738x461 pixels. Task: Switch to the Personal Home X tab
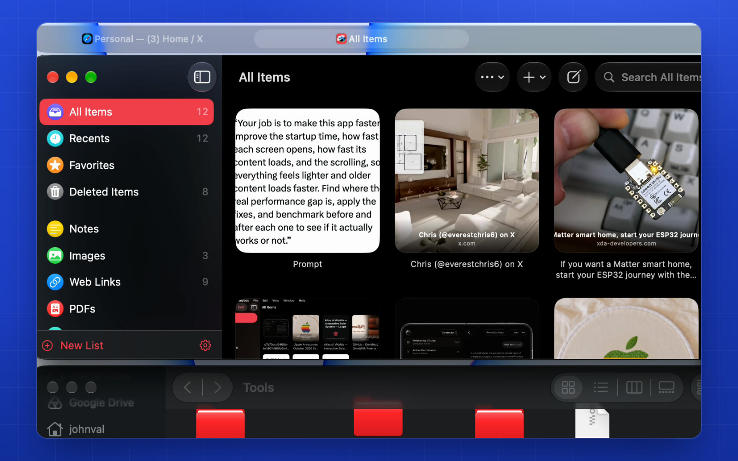pos(143,39)
